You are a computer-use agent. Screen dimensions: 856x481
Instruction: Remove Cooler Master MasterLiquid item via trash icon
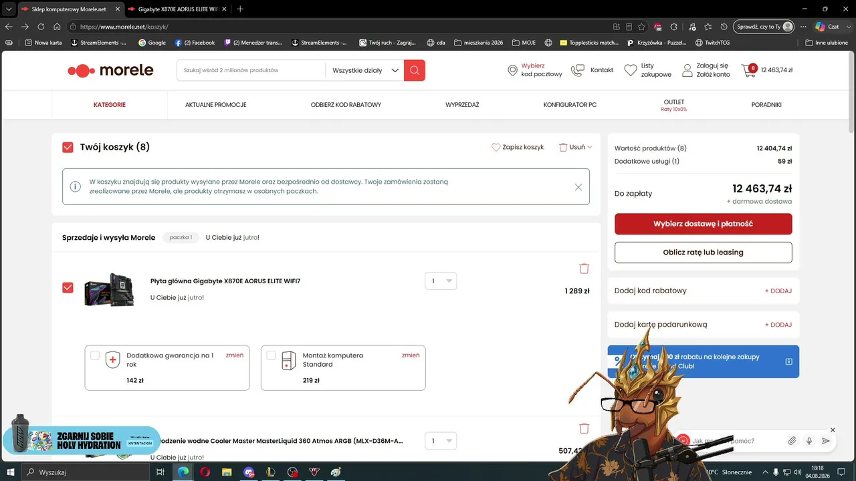[x=584, y=428]
